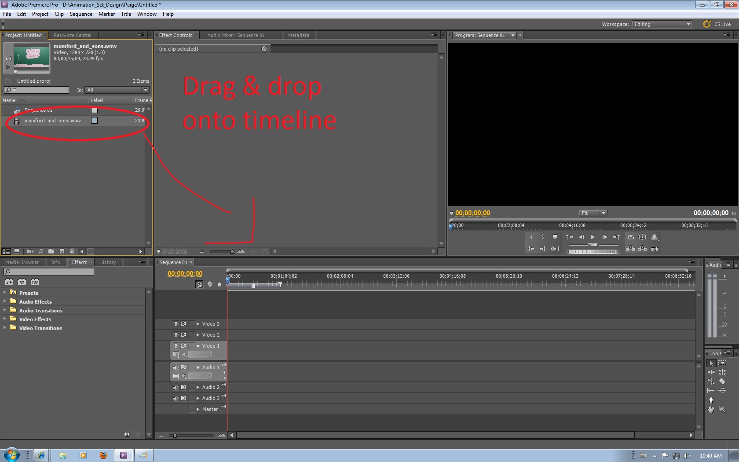Expand the Master audio track
This screenshot has height=462, width=739.
198,409
